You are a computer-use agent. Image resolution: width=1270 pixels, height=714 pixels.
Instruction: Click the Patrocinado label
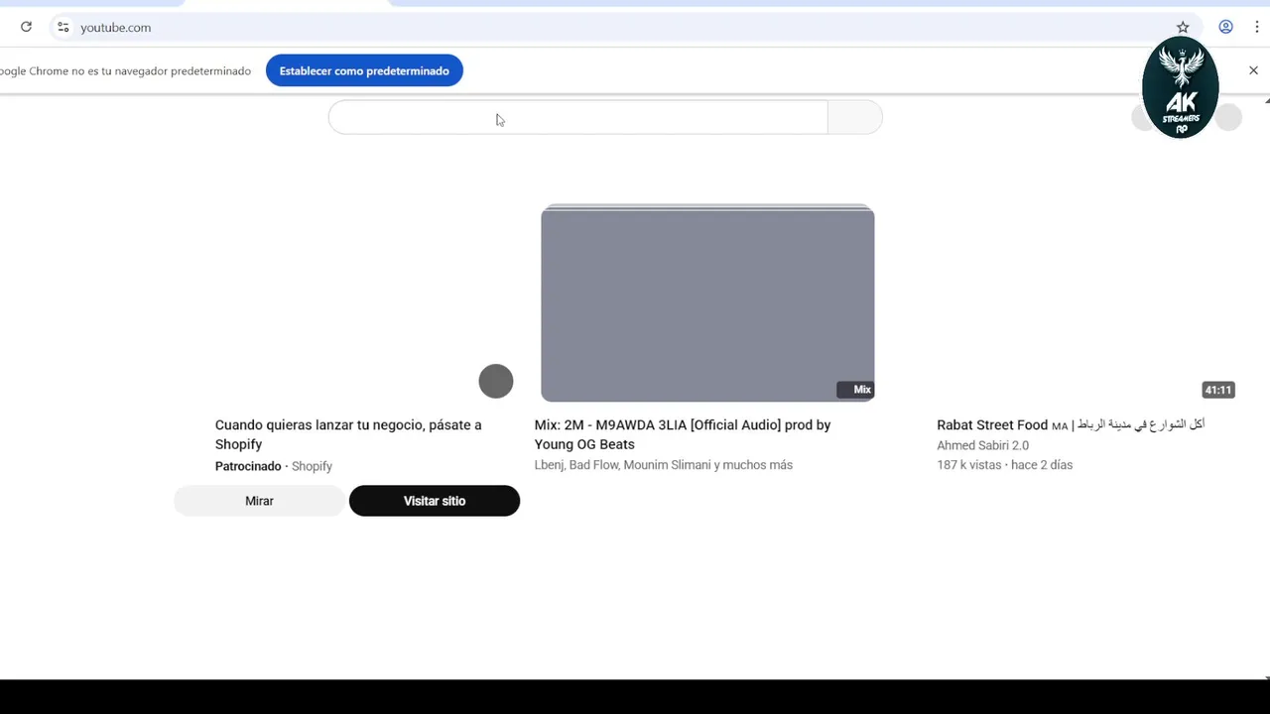pyautogui.click(x=248, y=466)
